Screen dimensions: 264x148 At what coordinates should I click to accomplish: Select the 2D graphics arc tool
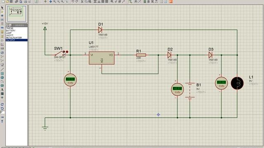pyautogui.click(x=2, y=81)
